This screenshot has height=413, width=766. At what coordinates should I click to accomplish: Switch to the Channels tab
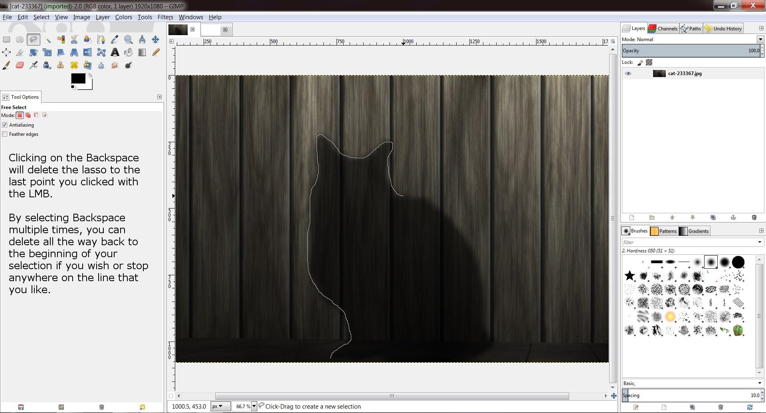663,28
